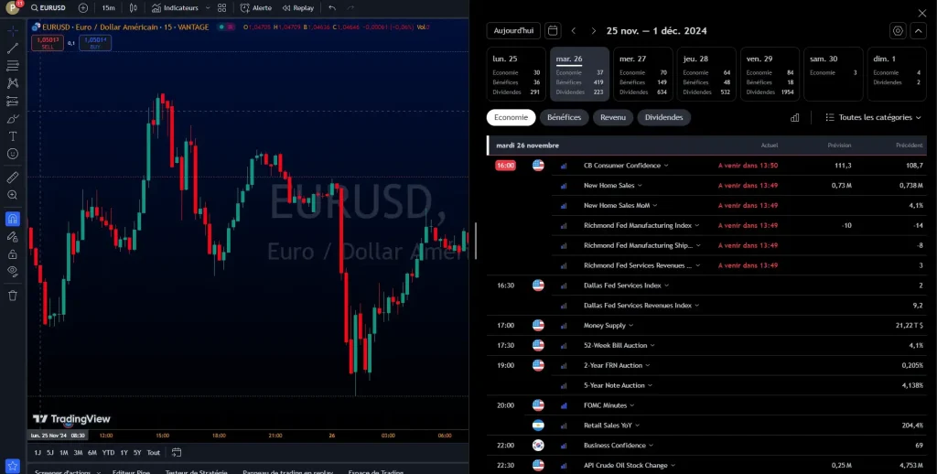The width and height of the screenshot is (937, 474).
Task: Click the blue BUY price button
Action: point(95,42)
